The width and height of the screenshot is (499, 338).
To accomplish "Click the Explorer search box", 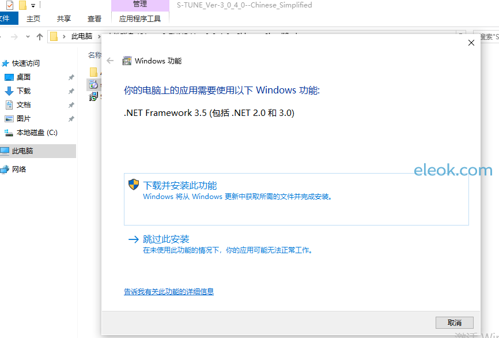I will tap(486, 37).
